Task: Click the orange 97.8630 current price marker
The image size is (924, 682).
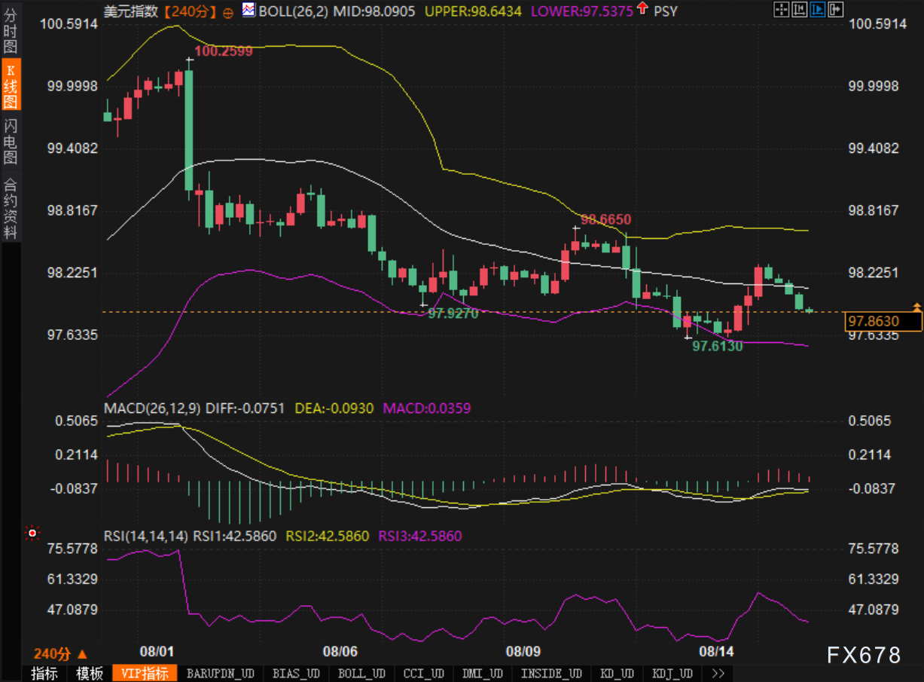Action: click(x=883, y=322)
